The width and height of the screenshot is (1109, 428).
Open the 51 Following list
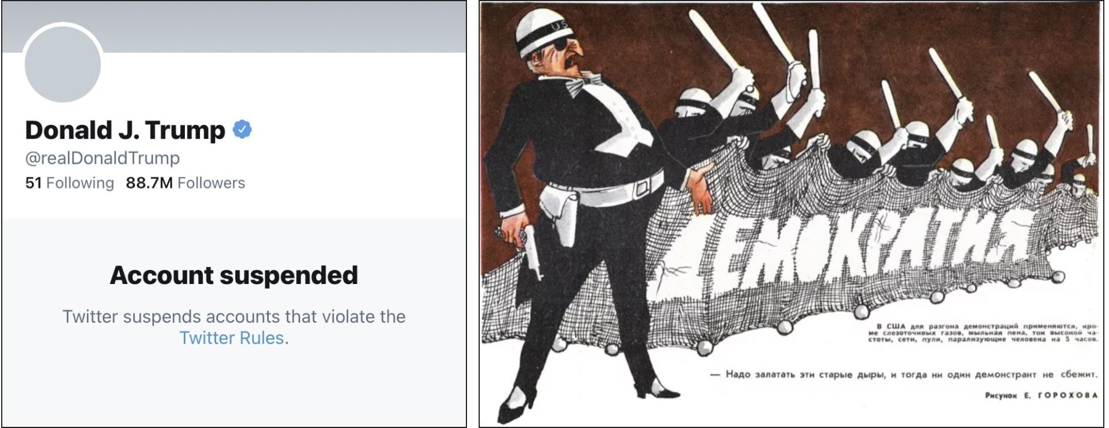[70, 183]
